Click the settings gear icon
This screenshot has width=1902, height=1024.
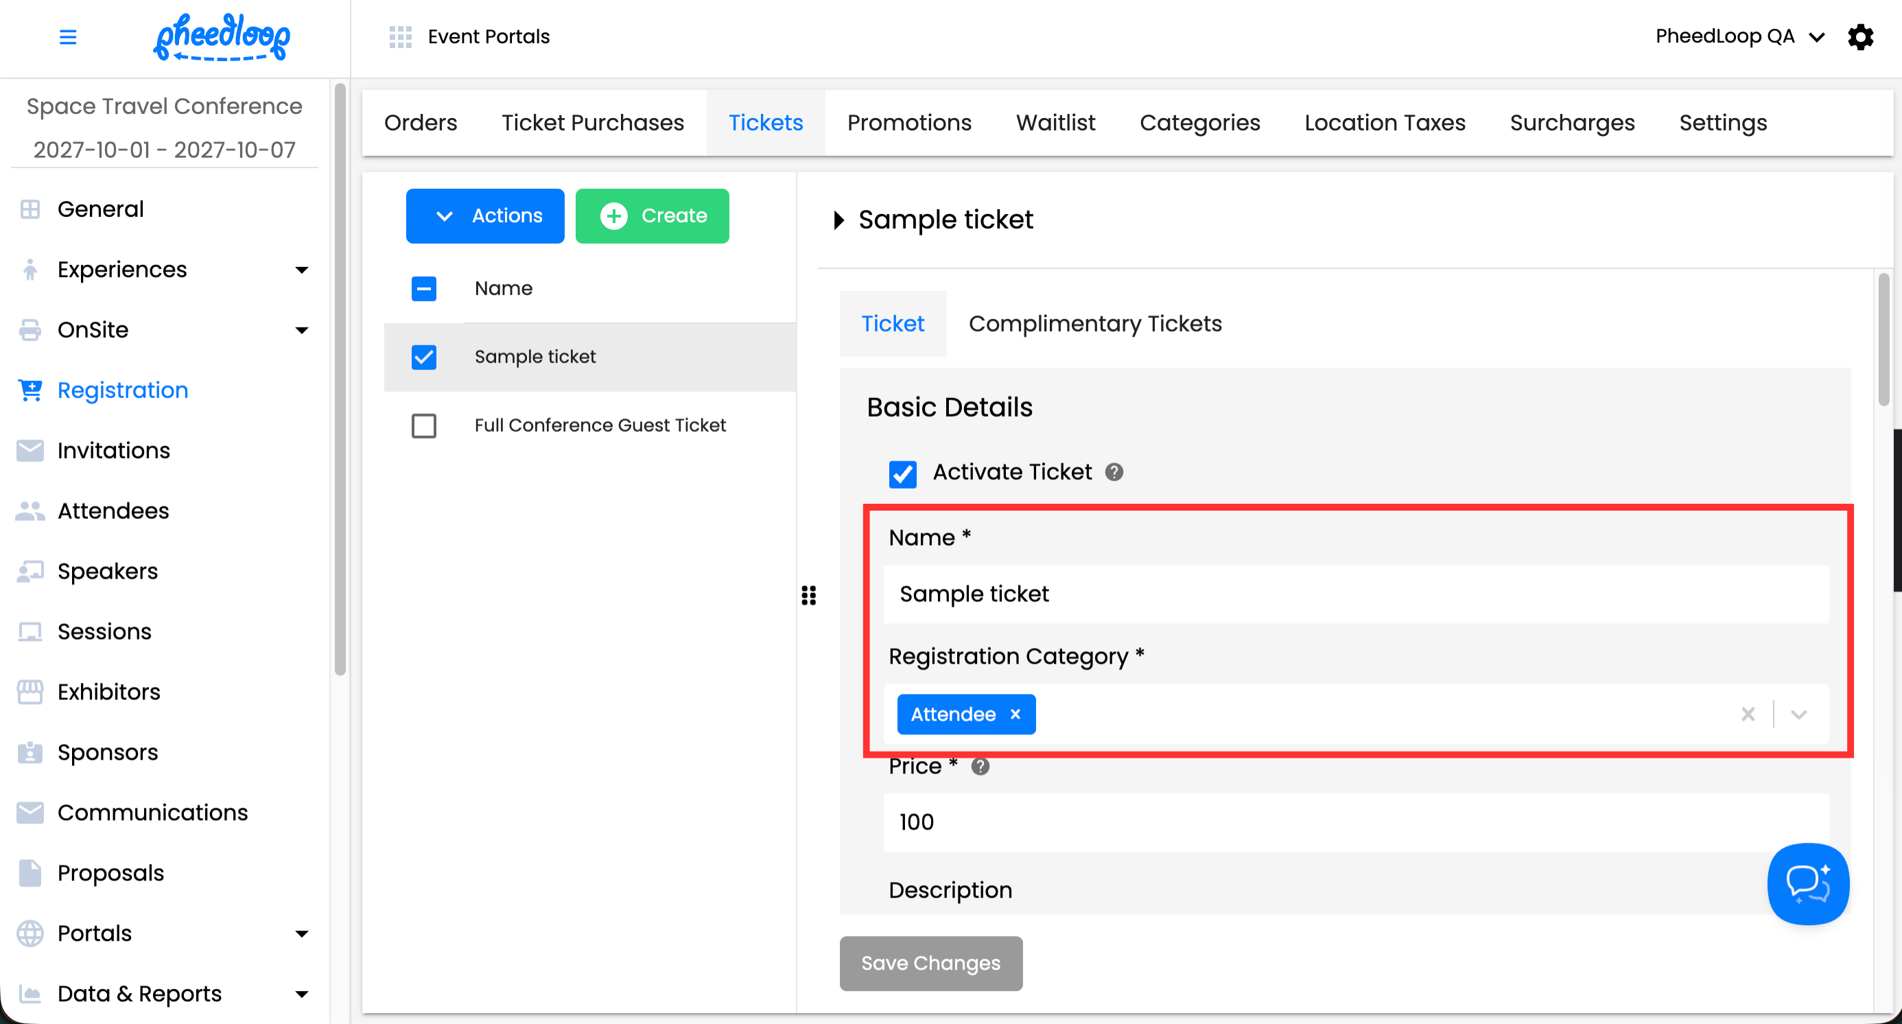[x=1860, y=36]
